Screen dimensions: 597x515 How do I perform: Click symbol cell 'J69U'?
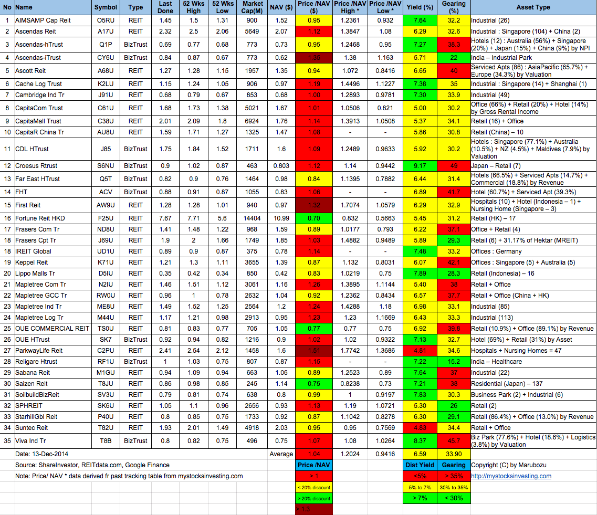106,240
